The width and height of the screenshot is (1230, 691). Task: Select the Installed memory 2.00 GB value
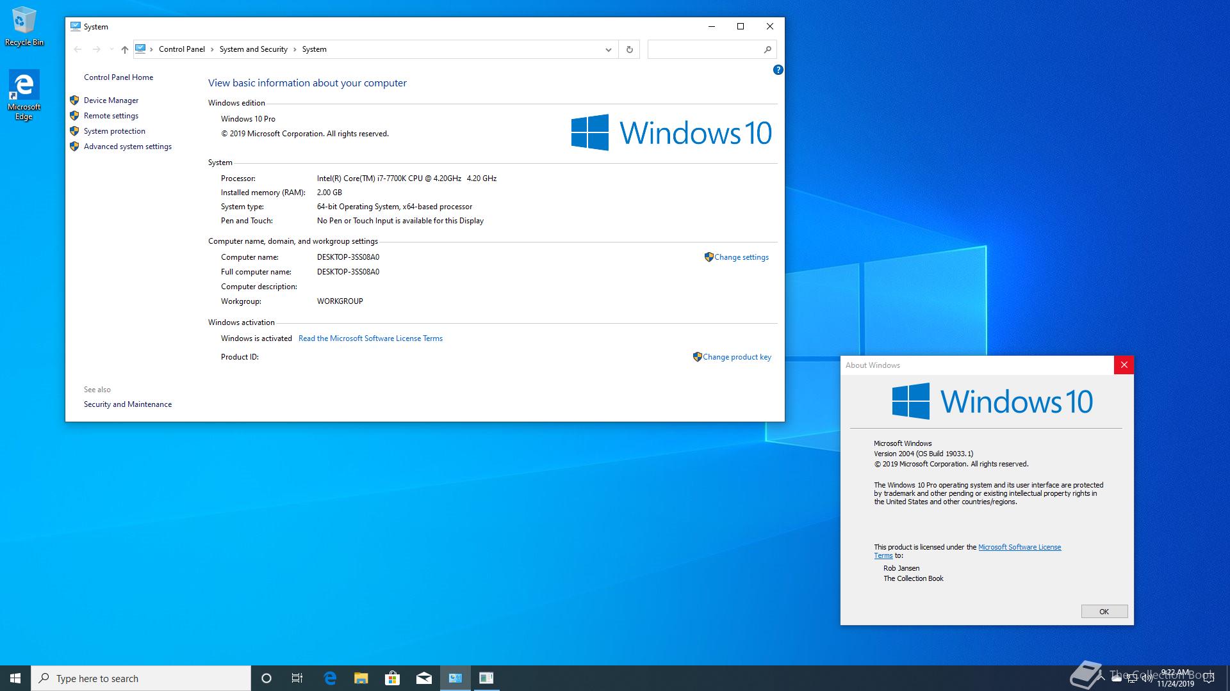pyautogui.click(x=329, y=193)
